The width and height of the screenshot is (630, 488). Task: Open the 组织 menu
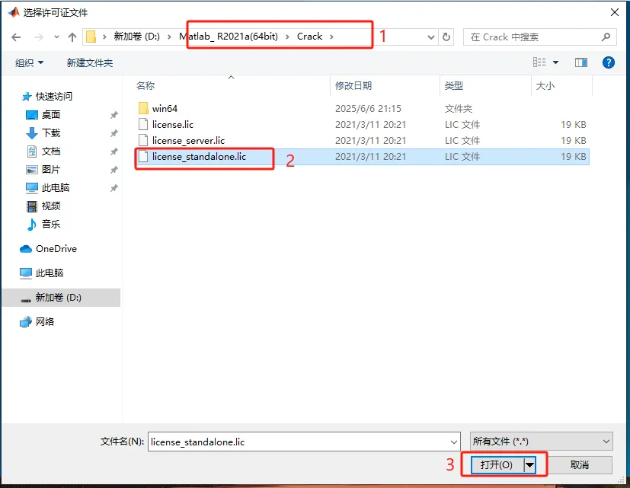tap(29, 62)
